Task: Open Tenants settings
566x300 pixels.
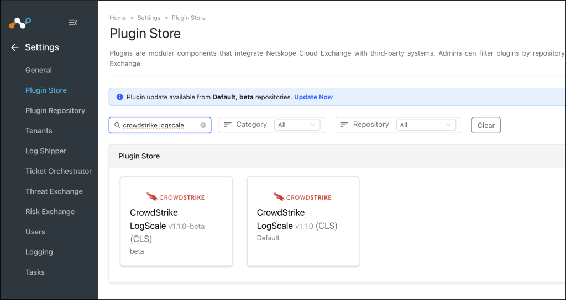Action: click(x=39, y=131)
